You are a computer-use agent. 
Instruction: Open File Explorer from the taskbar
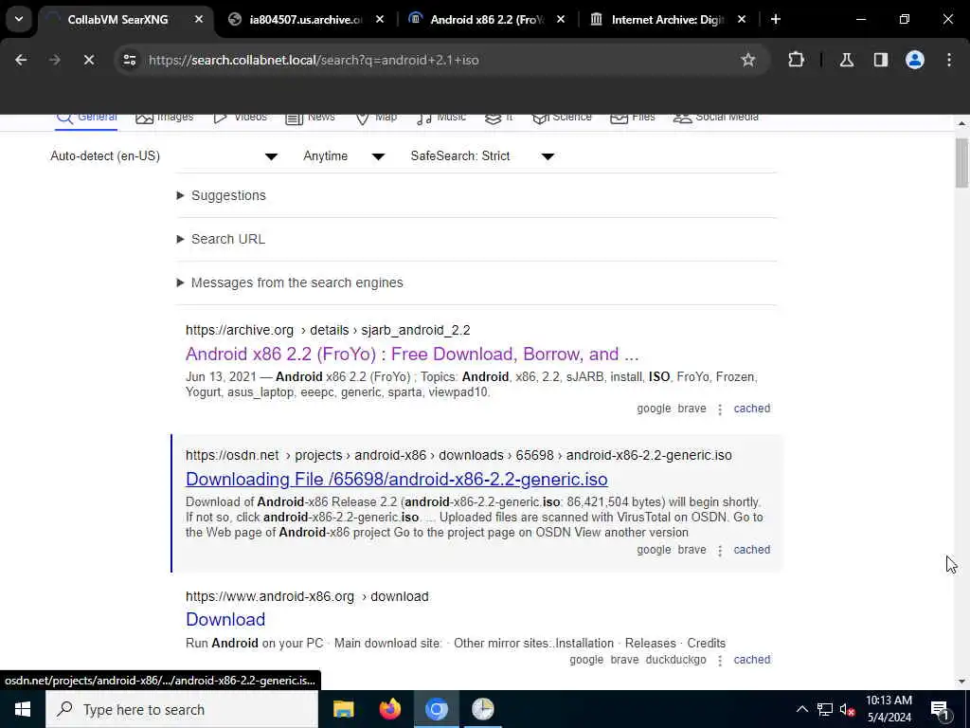tap(343, 709)
